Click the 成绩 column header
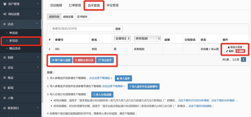This screenshot has width=251, height=117. tap(167, 40)
